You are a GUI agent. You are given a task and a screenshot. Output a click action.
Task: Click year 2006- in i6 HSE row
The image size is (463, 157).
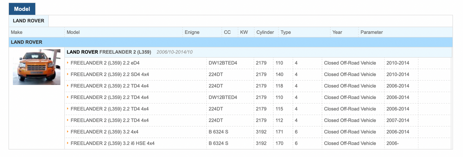point(393,143)
